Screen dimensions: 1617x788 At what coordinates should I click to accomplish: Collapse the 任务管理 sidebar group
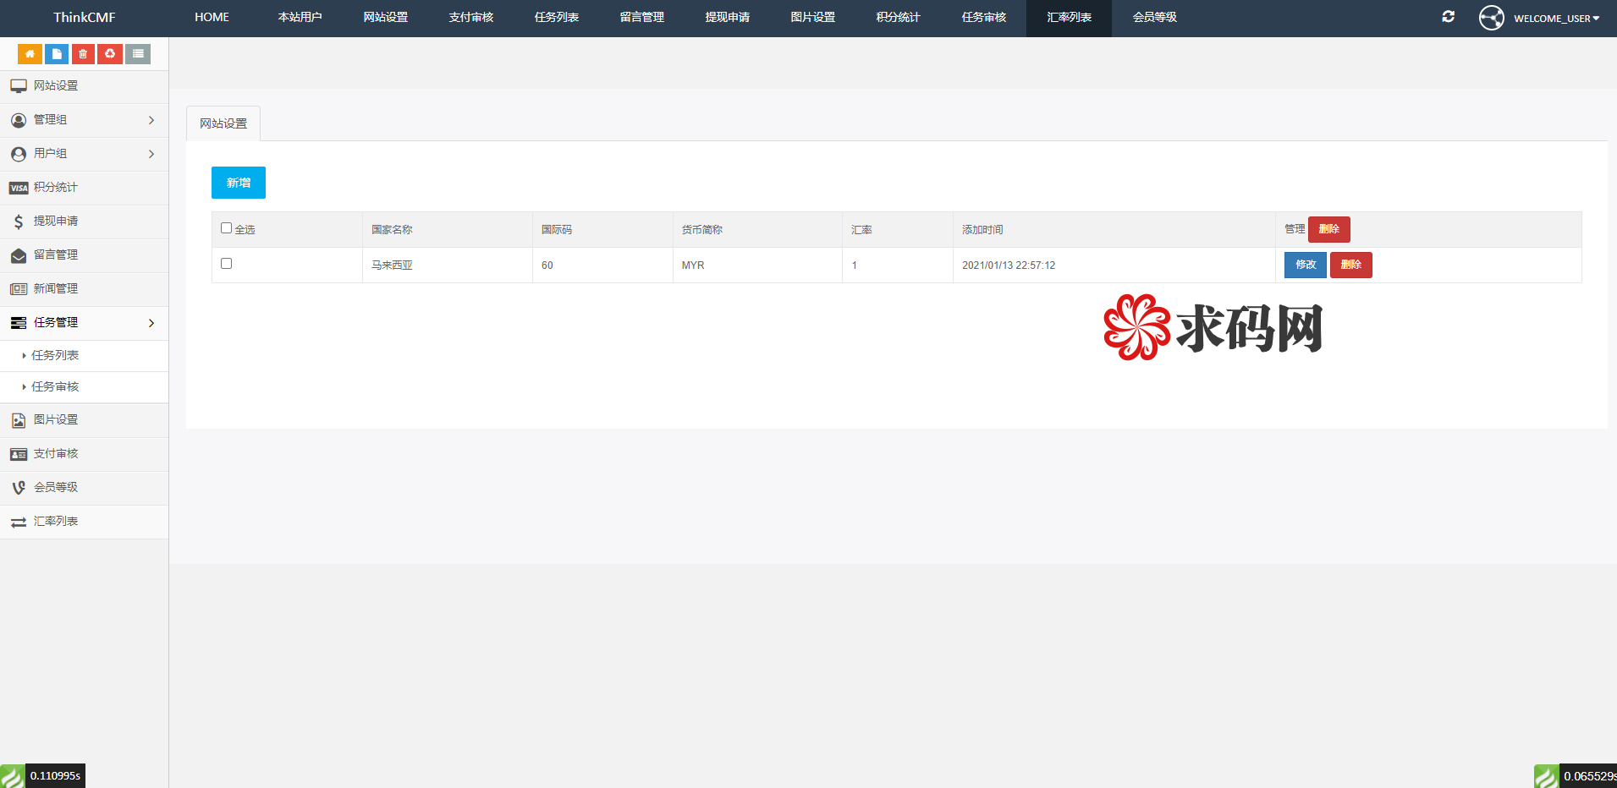pyautogui.click(x=84, y=323)
